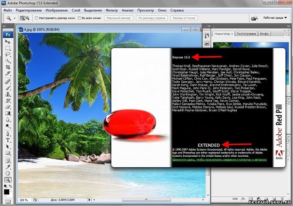Select the Horizontal Type tool
This screenshot has width=293, height=206.
pos(8,140)
